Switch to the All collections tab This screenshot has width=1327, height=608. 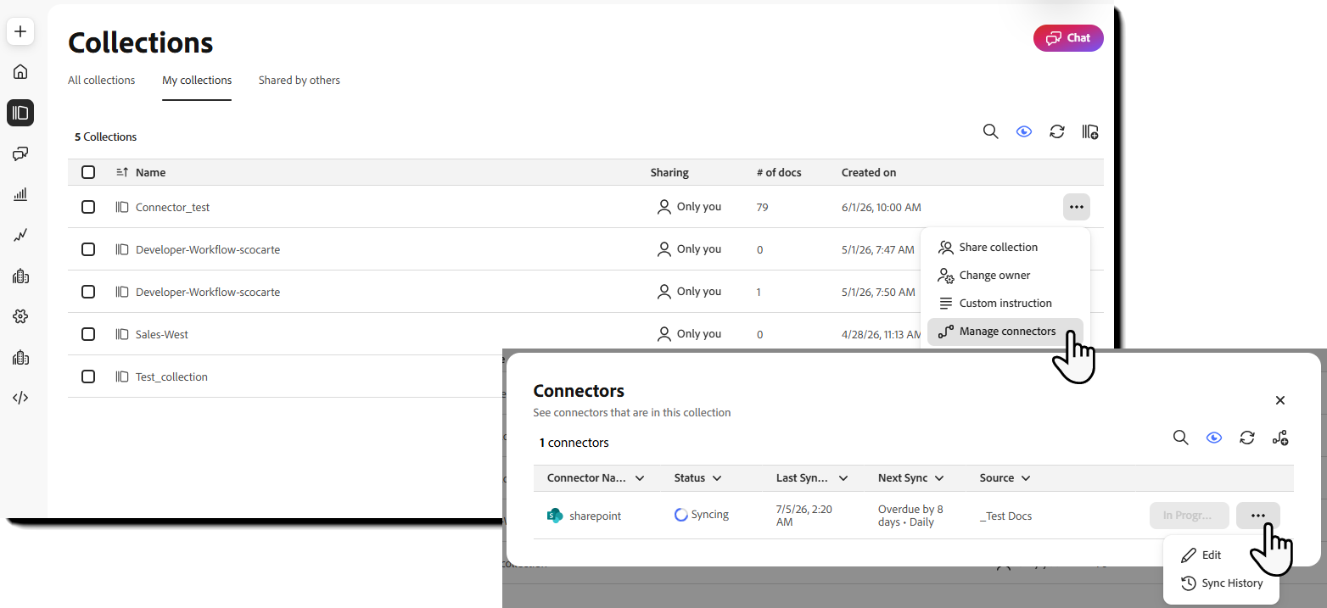tap(102, 81)
